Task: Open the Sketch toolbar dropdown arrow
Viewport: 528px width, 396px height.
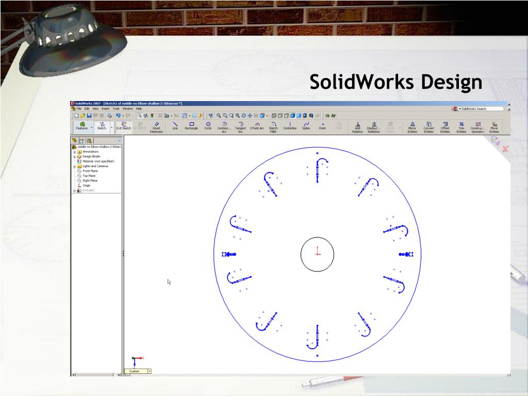Action: point(111,128)
